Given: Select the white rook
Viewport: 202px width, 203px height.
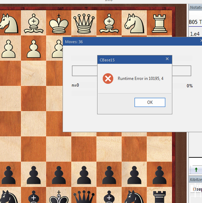Looking at the screenshot, I should click(x=159, y=23).
